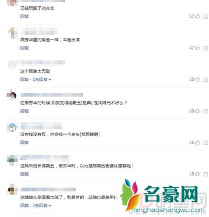Like the comment with 50 likes
The width and height of the screenshot is (209, 217).
[198, 79]
